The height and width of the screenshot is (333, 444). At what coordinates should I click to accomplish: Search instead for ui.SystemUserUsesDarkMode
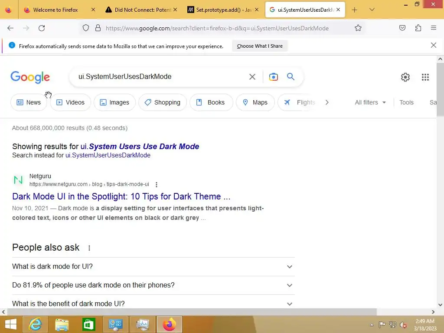coord(108,155)
